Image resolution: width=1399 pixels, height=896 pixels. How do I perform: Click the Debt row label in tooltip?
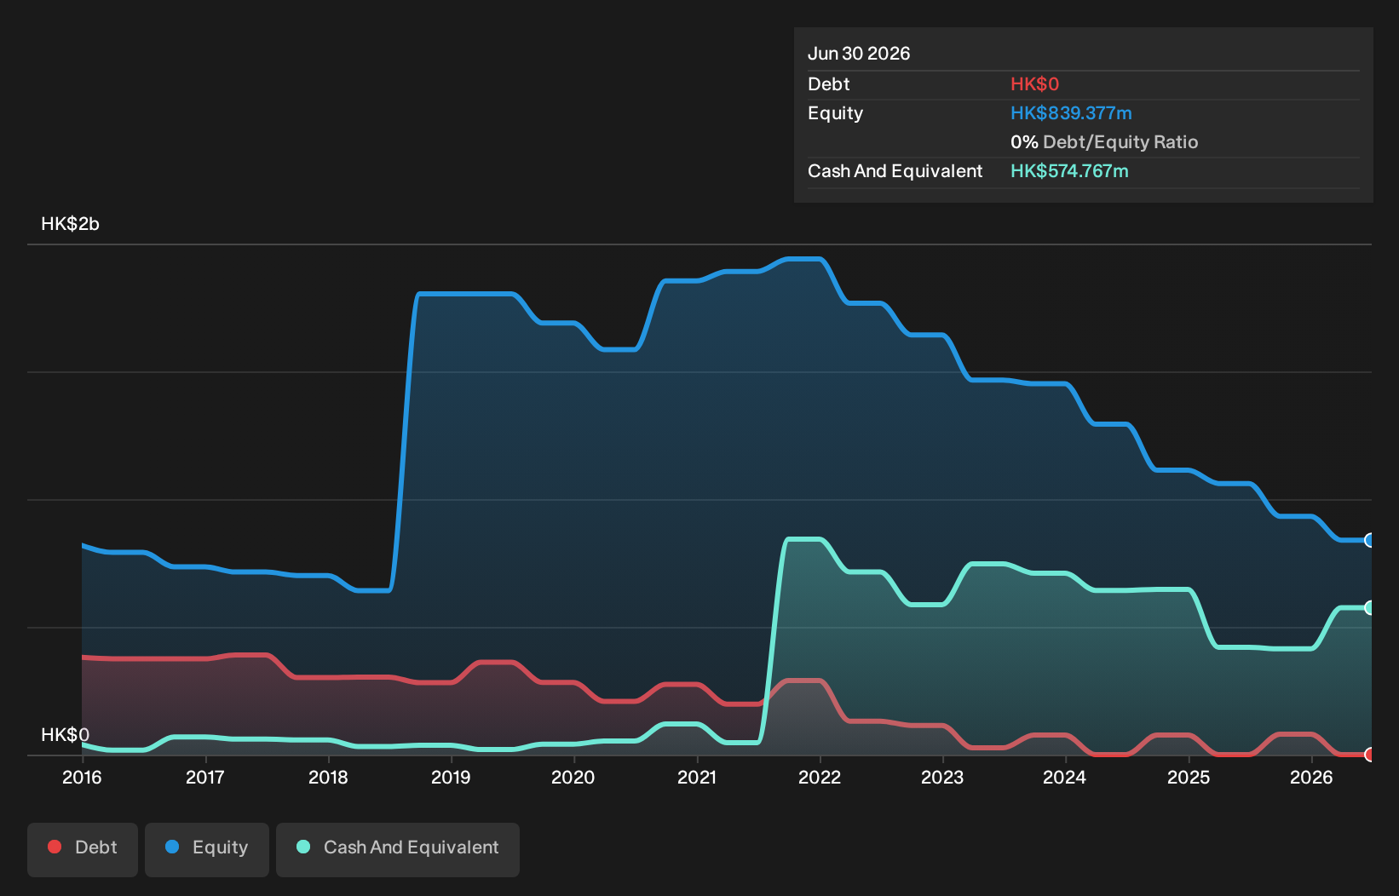coord(828,84)
